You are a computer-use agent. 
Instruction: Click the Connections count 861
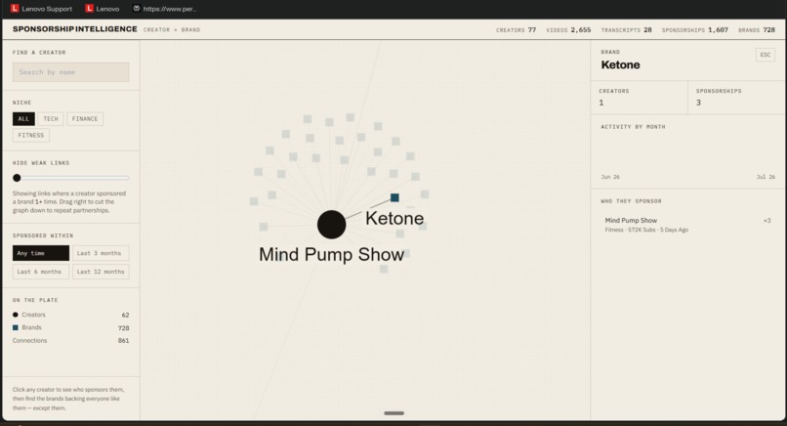(123, 341)
